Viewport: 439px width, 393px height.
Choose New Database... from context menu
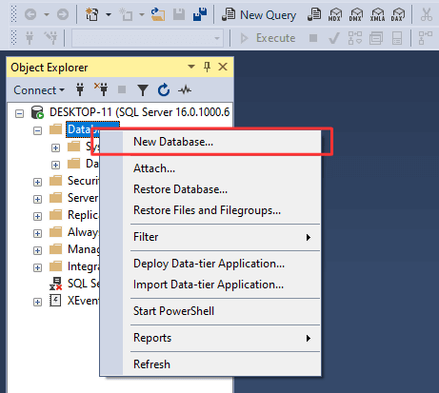click(210, 142)
